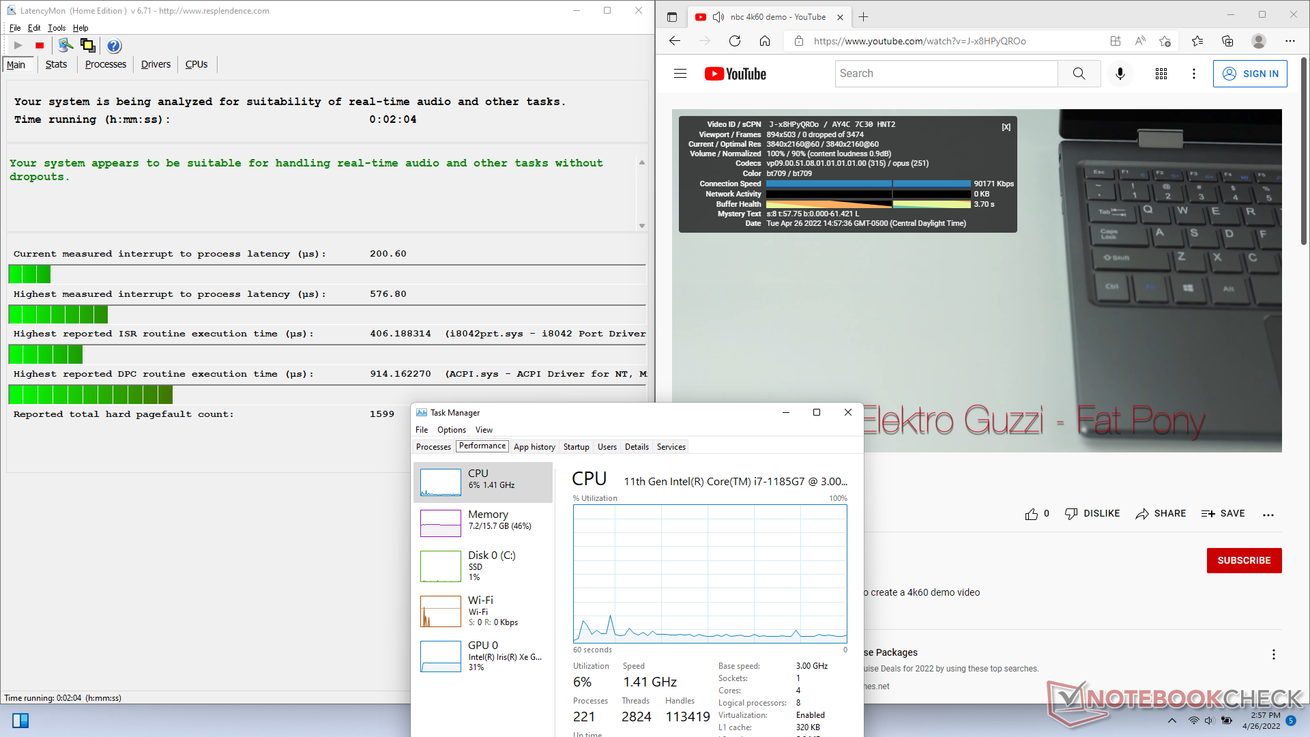Open the Options menu in Task Manager

click(x=451, y=430)
